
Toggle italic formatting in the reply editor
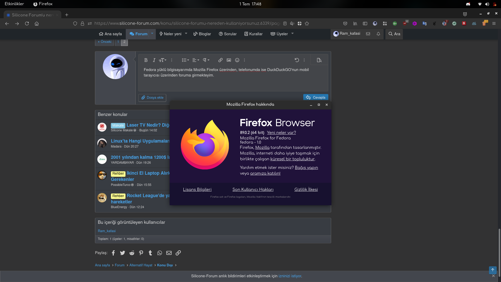(x=154, y=60)
